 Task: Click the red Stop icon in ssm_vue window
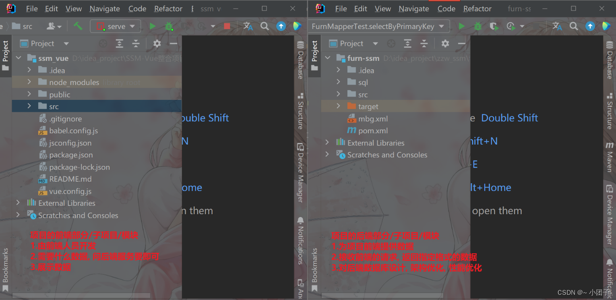(227, 26)
